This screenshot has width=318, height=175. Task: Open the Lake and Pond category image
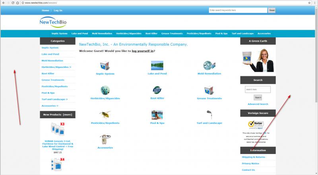tap(157, 65)
